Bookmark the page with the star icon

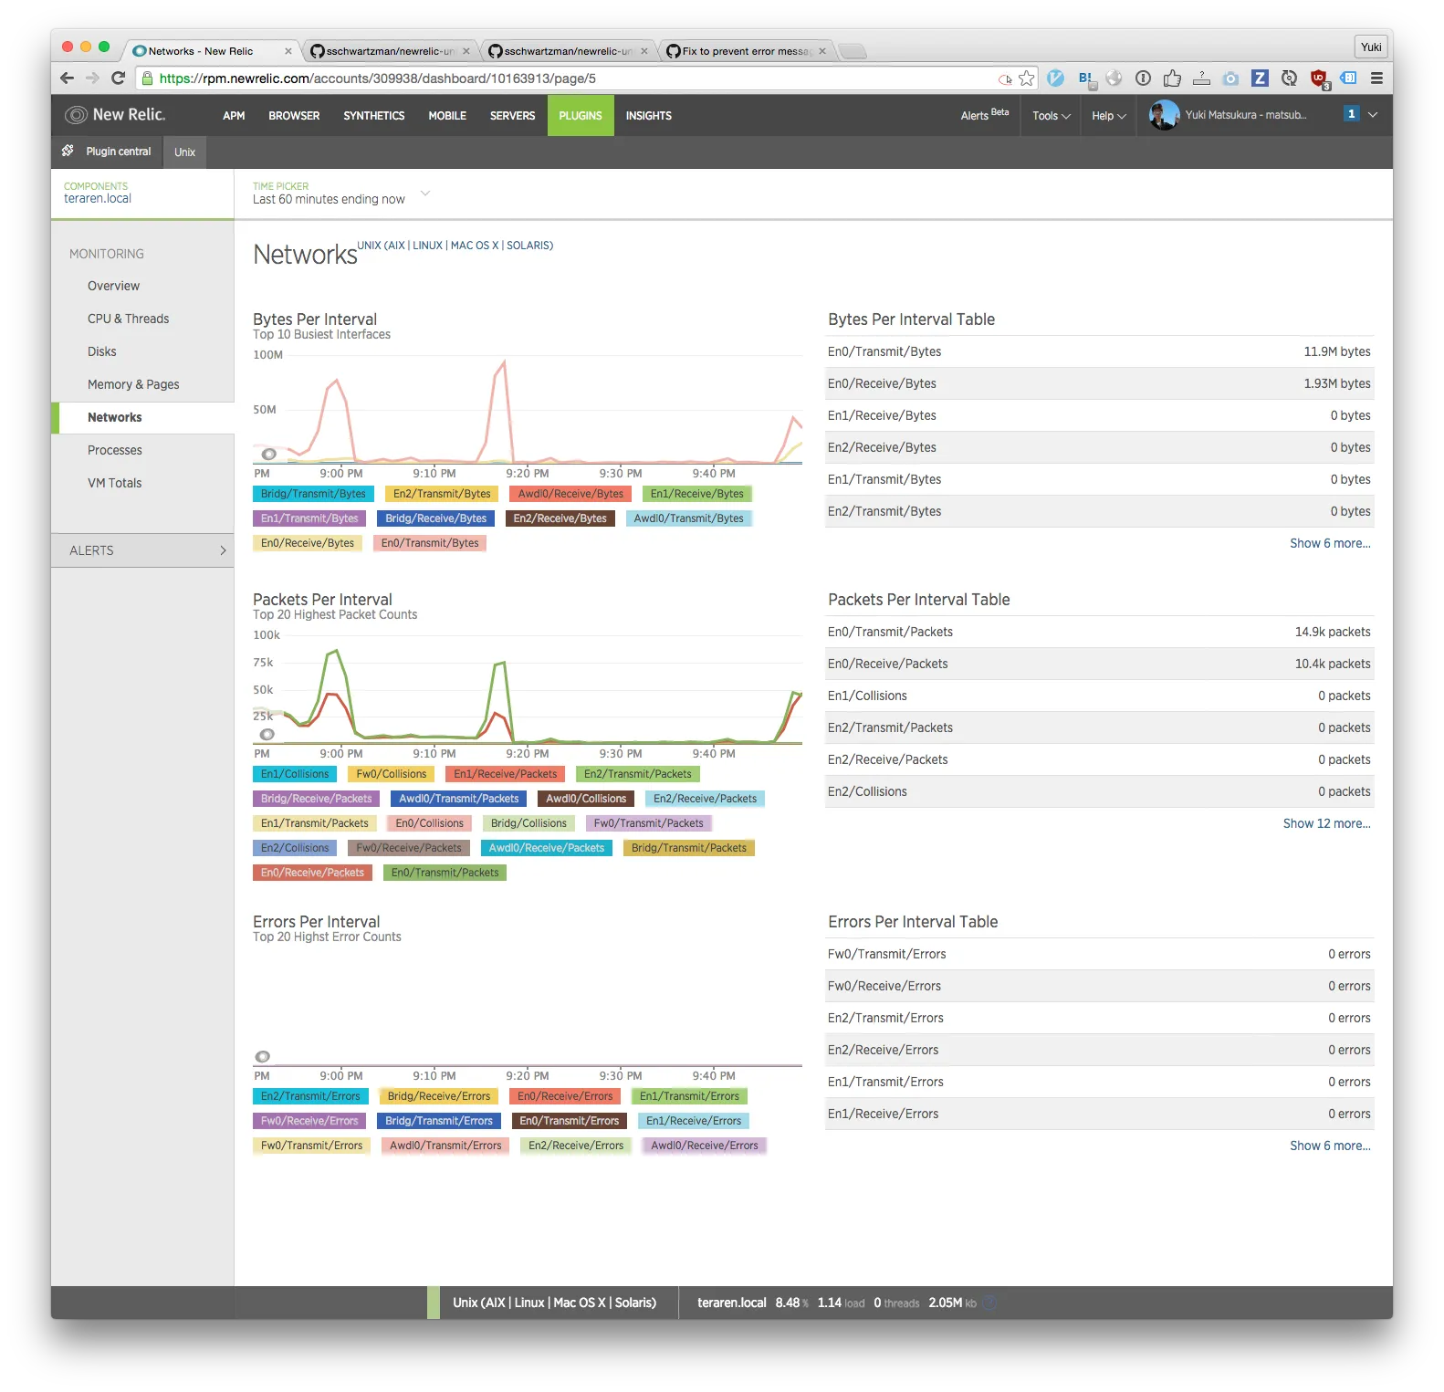[1027, 78]
